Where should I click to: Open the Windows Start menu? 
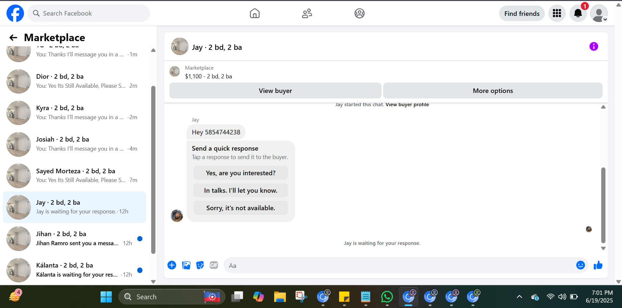106,297
